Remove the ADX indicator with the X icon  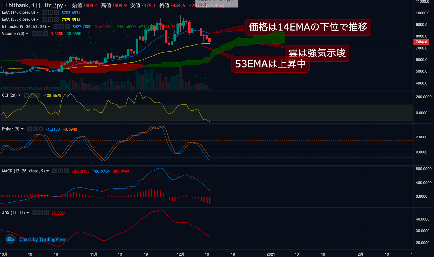pos(46,213)
